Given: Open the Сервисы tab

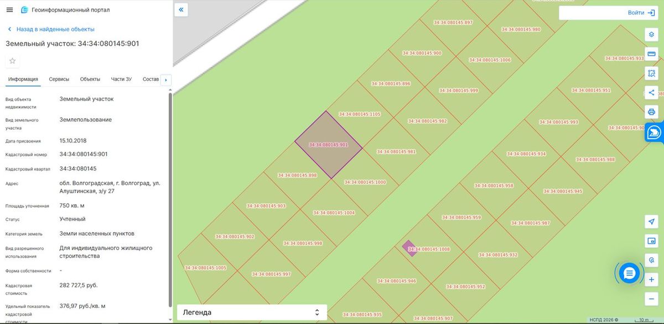Looking at the screenshot, I should pos(59,79).
